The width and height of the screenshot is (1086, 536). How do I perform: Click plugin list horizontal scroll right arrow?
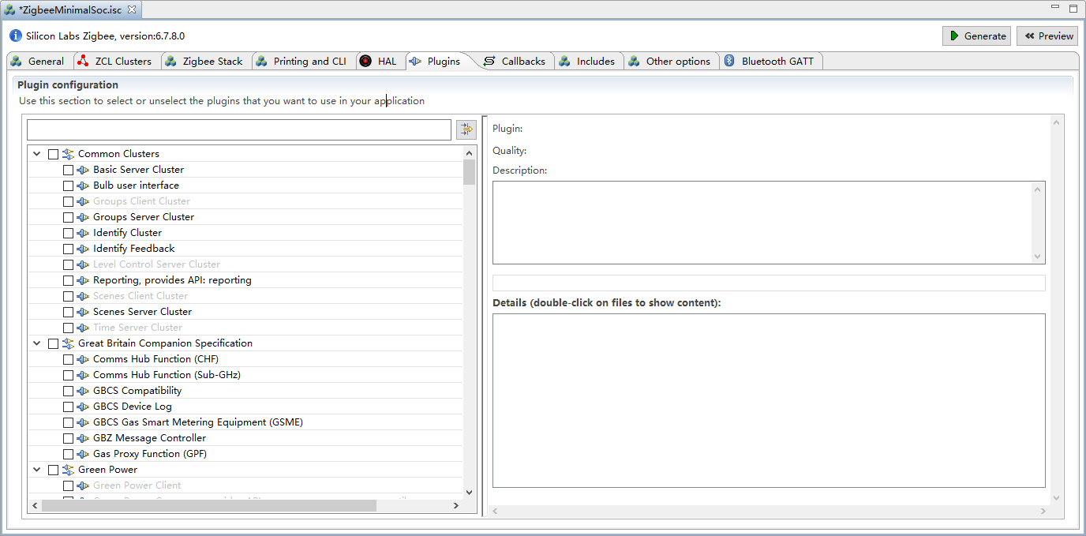click(456, 505)
